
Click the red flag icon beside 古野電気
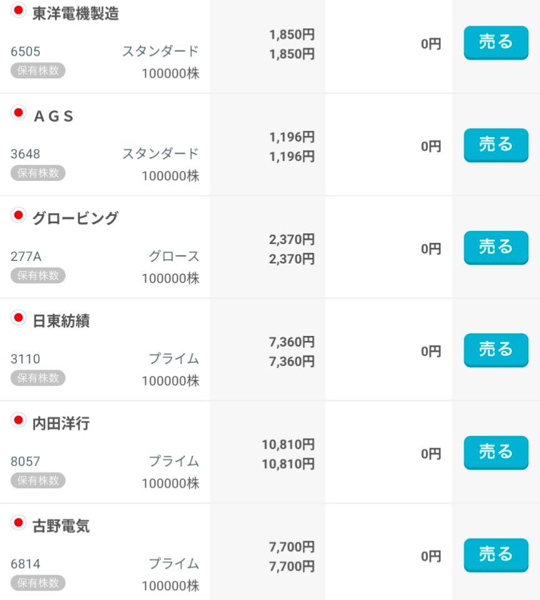(x=19, y=524)
